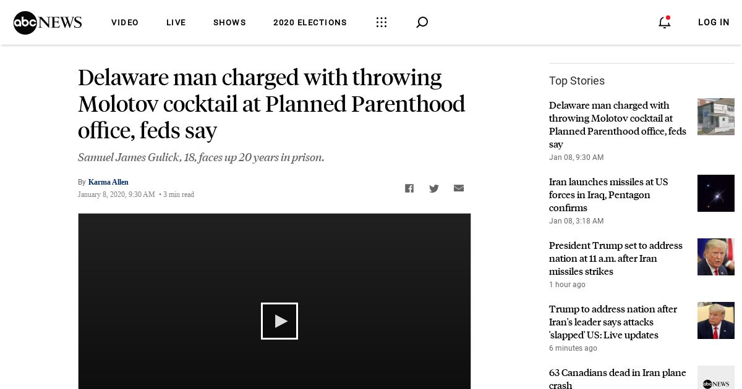Open 63 Canadians dead in Iran story
The image size is (742, 389).
[x=617, y=379]
